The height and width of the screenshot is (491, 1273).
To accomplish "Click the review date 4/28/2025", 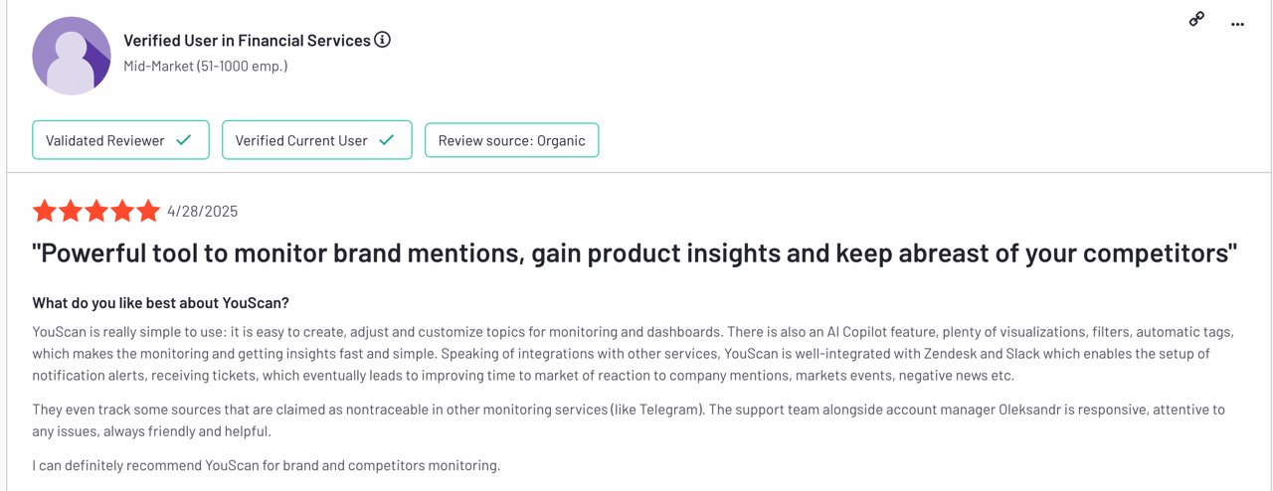I will click(202, 211).
